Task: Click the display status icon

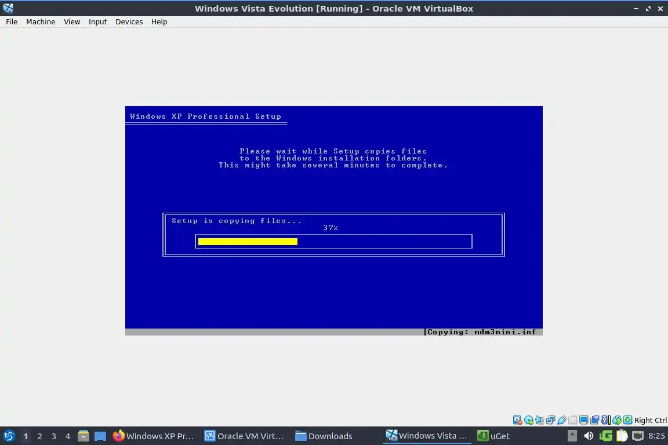Action: [x=584, y=420]
